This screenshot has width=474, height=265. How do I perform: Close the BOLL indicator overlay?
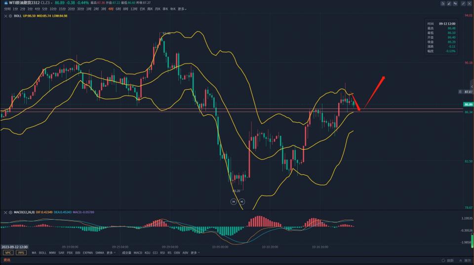click(5, 16)
